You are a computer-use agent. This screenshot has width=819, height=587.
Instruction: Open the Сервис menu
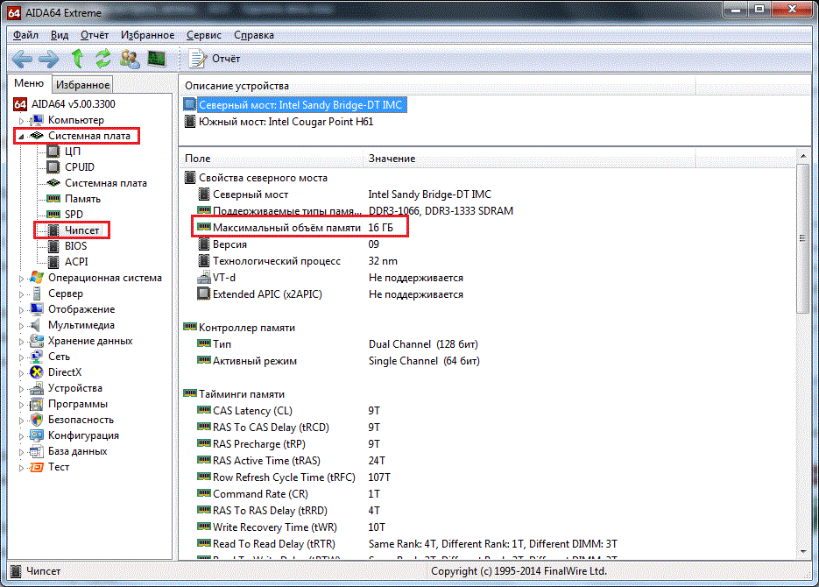click(x=204, y=35)
